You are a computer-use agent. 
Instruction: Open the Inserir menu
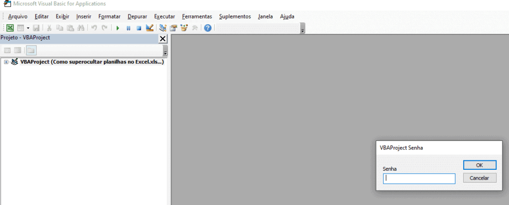(x=84, y=16)
